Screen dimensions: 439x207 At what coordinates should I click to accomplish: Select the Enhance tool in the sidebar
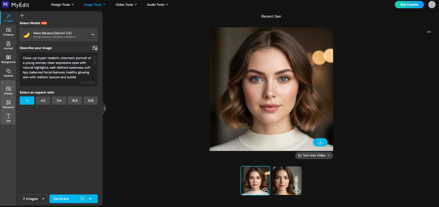8,31
